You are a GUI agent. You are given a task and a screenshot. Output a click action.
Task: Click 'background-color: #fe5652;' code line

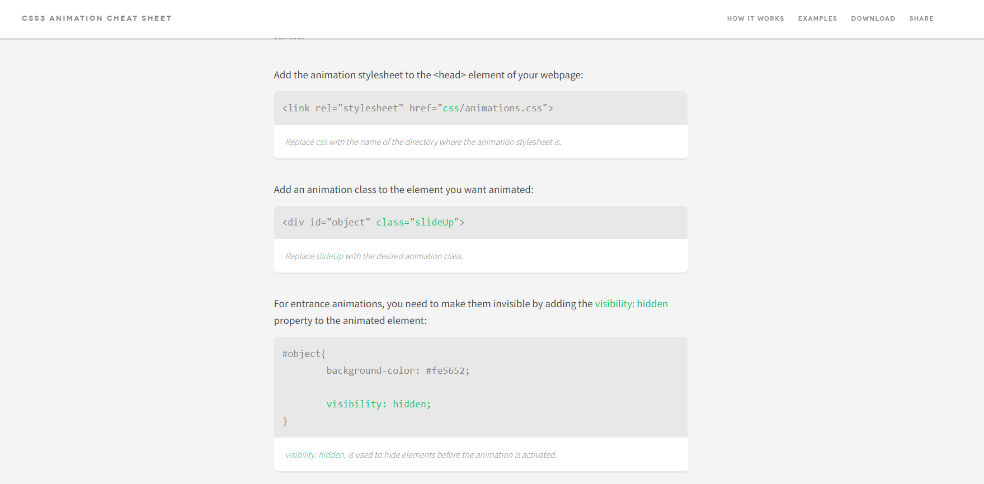pyautogui.click(x=398, y=370)
